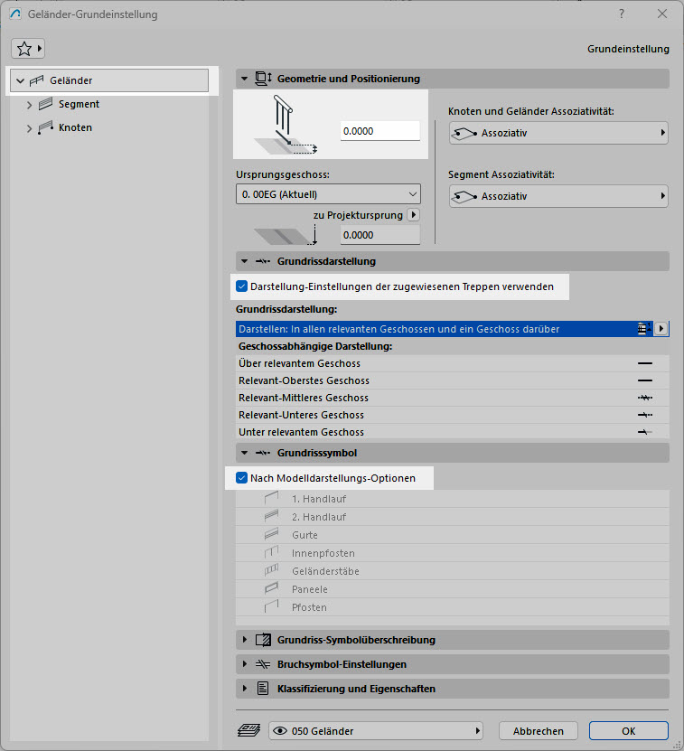Click the Abbrechen button

coord(538,730)
